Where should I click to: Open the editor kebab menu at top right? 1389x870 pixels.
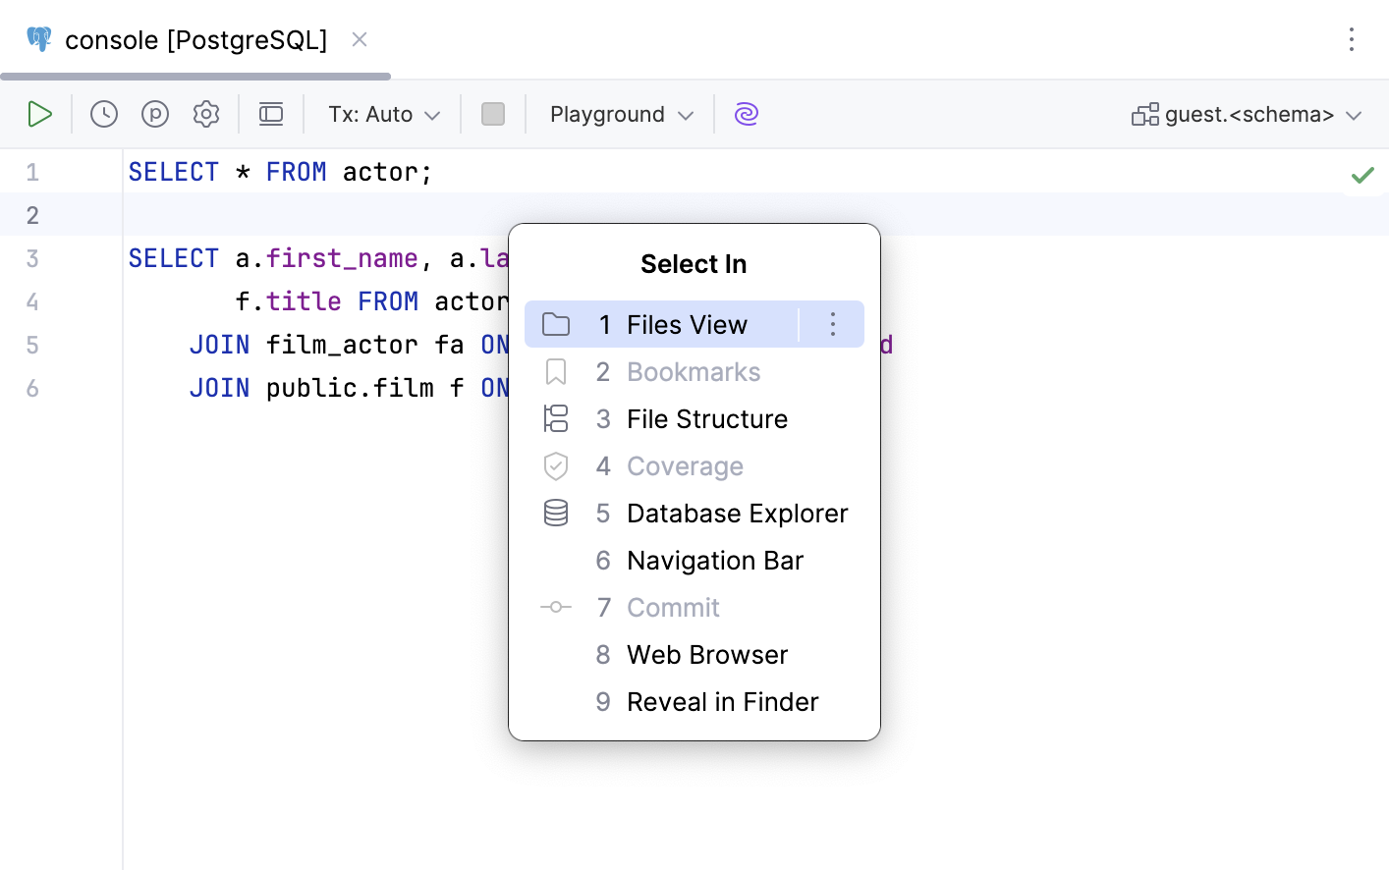pyautogui.click(x=1352, y=39)
